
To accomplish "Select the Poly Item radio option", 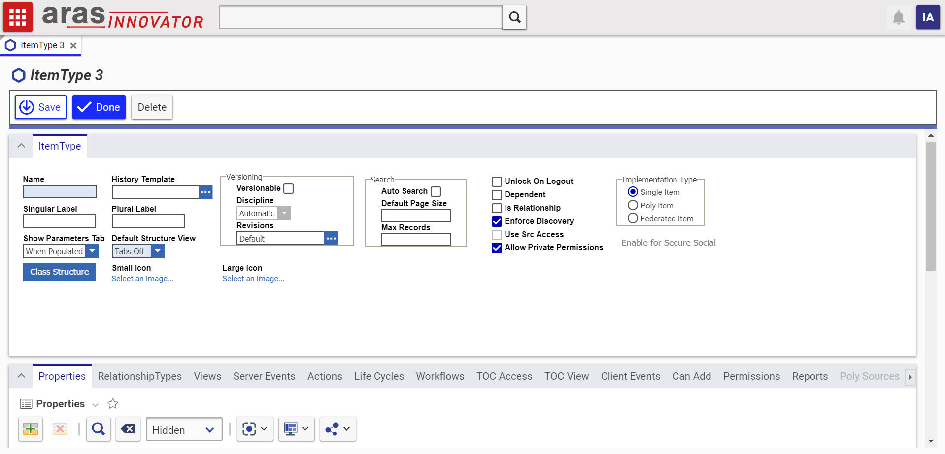I will pyautogui.click(x=633, y=205).
